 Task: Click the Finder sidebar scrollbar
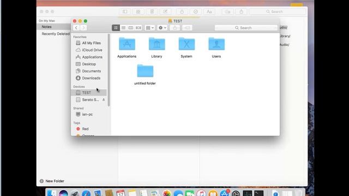(109, 70)
